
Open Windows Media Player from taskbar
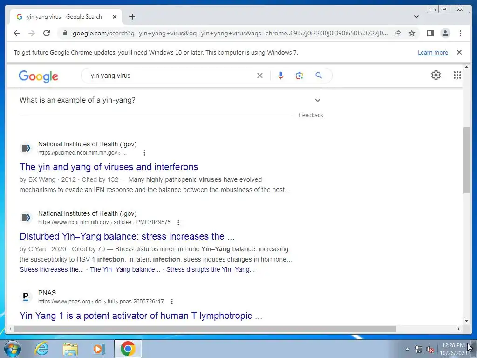pyautogui.click(x=99, y=349)
